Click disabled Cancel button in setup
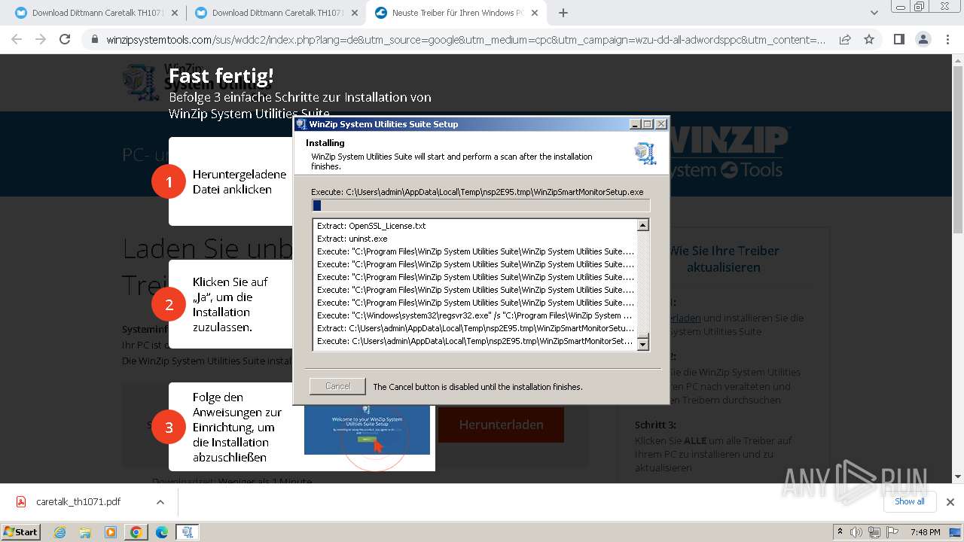Viewport: 964px width, 542px height. (x=337, y=386)
